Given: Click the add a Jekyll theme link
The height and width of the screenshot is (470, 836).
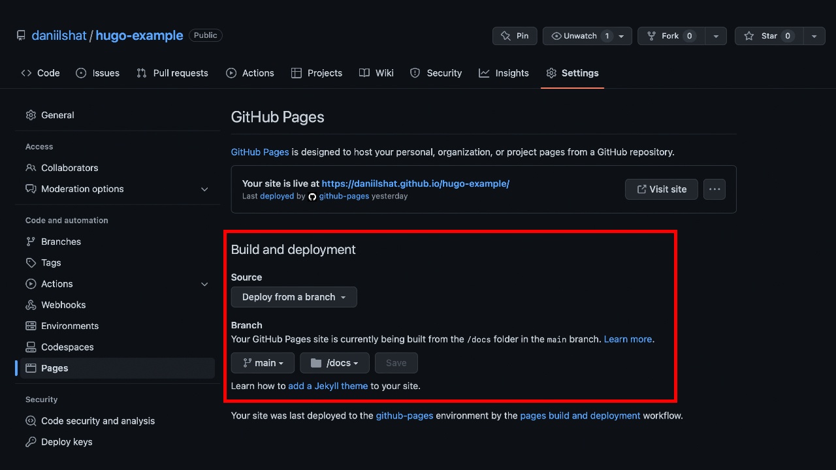Looking at the screenshot, I should click(x=328, y=386).
